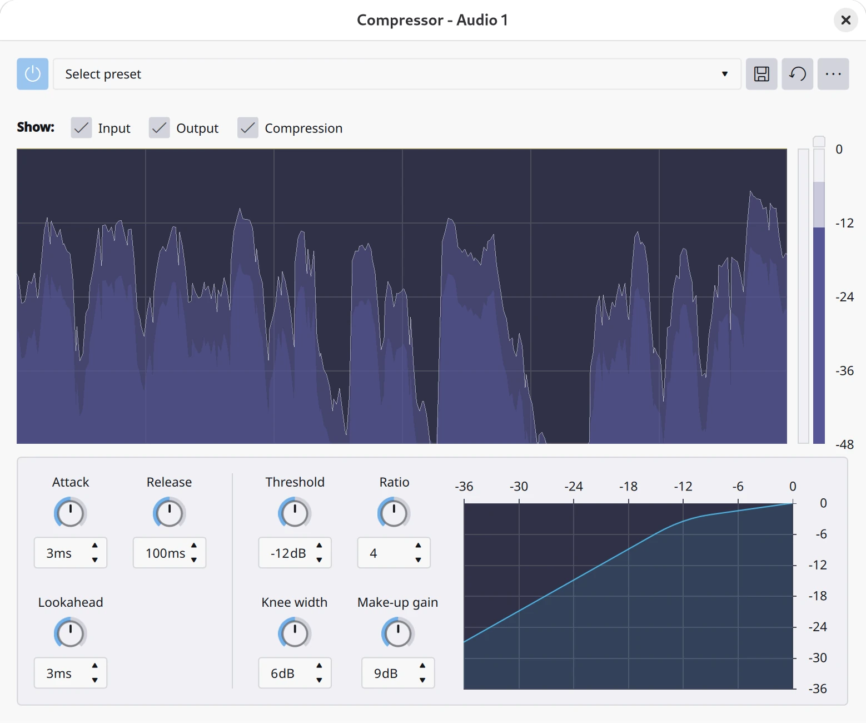Click the Make-up gain knob
866x723 pixels.
pos(397,633)
